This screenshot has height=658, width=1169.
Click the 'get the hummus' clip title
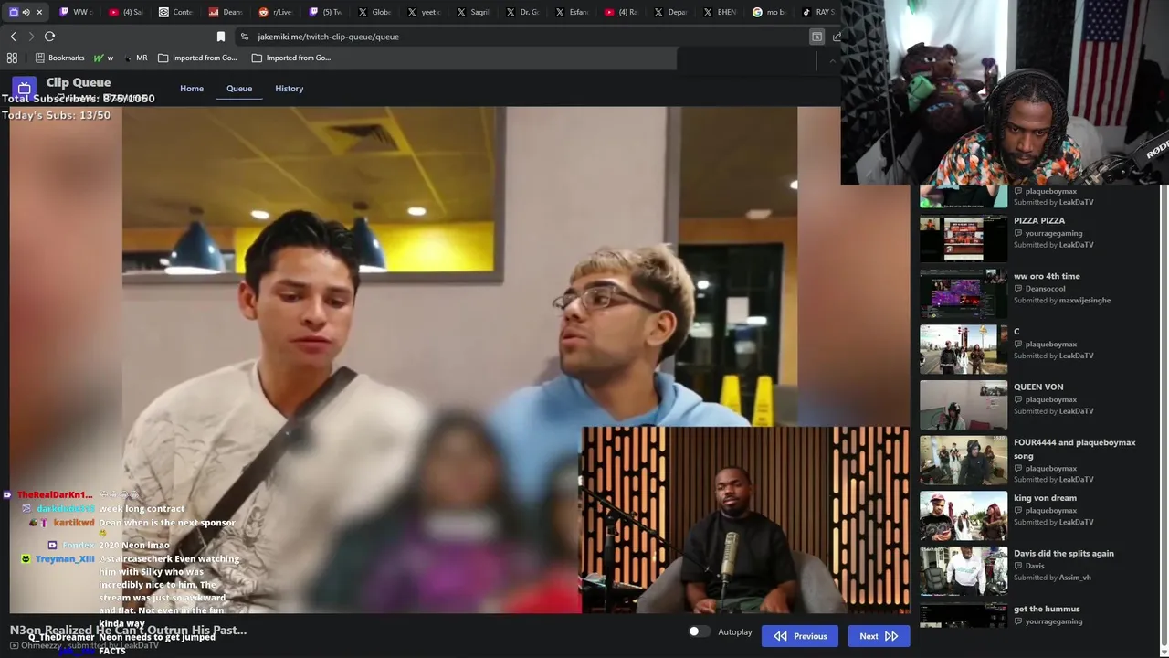pyautogui.click(x=1047, y=609)
